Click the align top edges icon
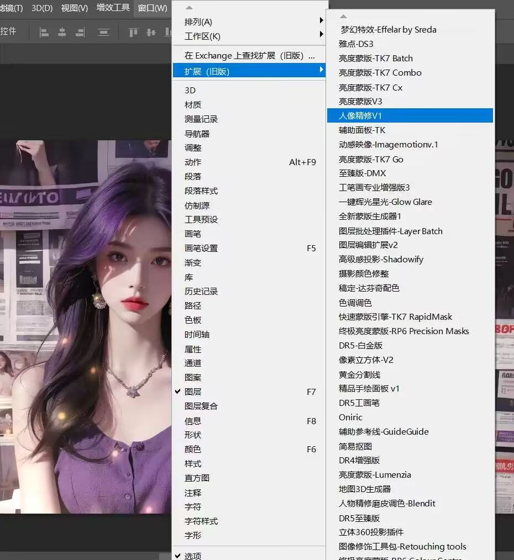The image size is (514, 560). [133, 32]
